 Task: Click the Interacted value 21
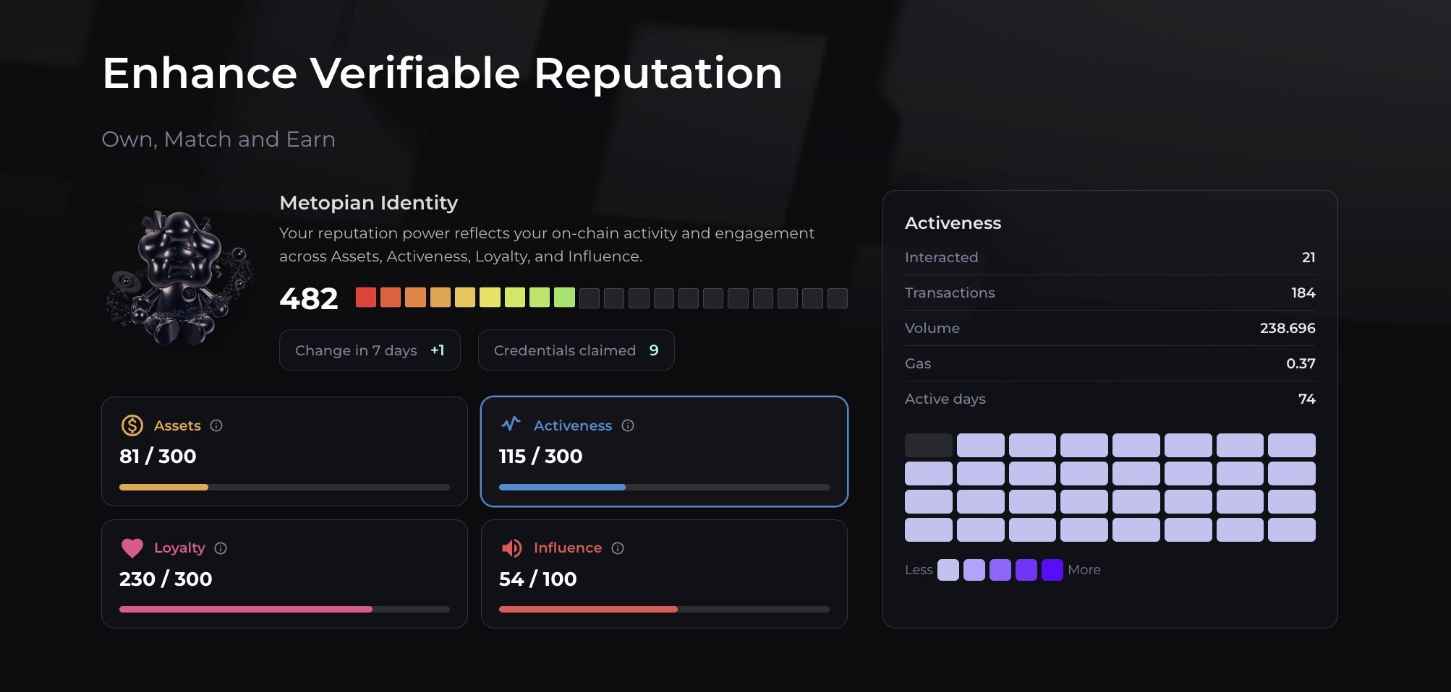(x=1309, y=257)
